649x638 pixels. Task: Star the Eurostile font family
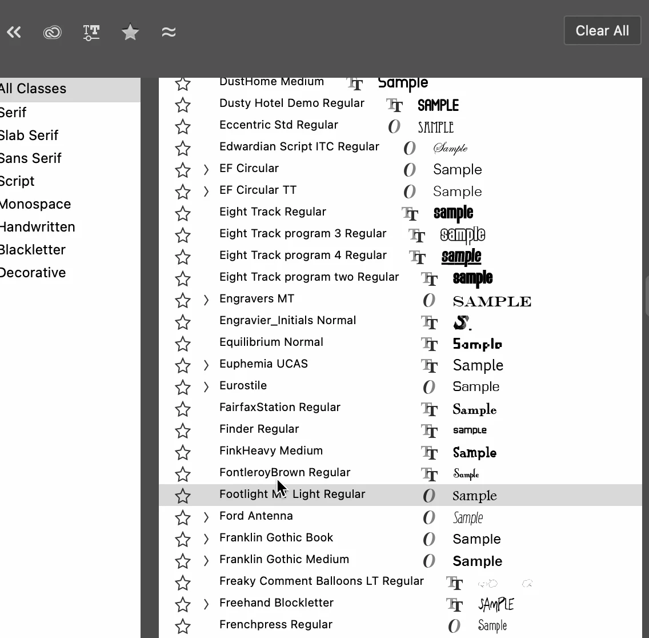click(183, 388)
